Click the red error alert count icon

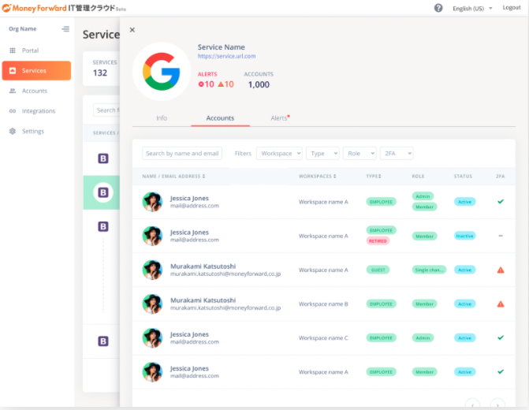click(x=201, y=84)
